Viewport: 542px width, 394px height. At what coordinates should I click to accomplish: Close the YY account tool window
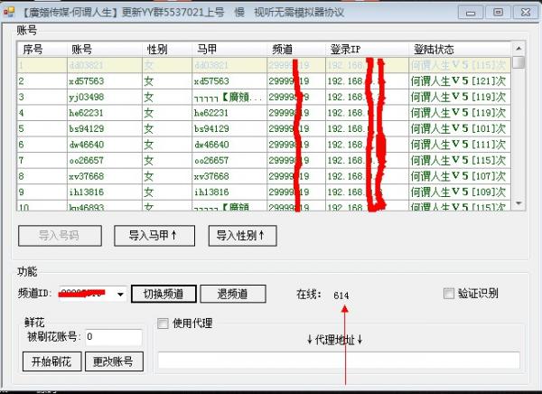point(523,12)
